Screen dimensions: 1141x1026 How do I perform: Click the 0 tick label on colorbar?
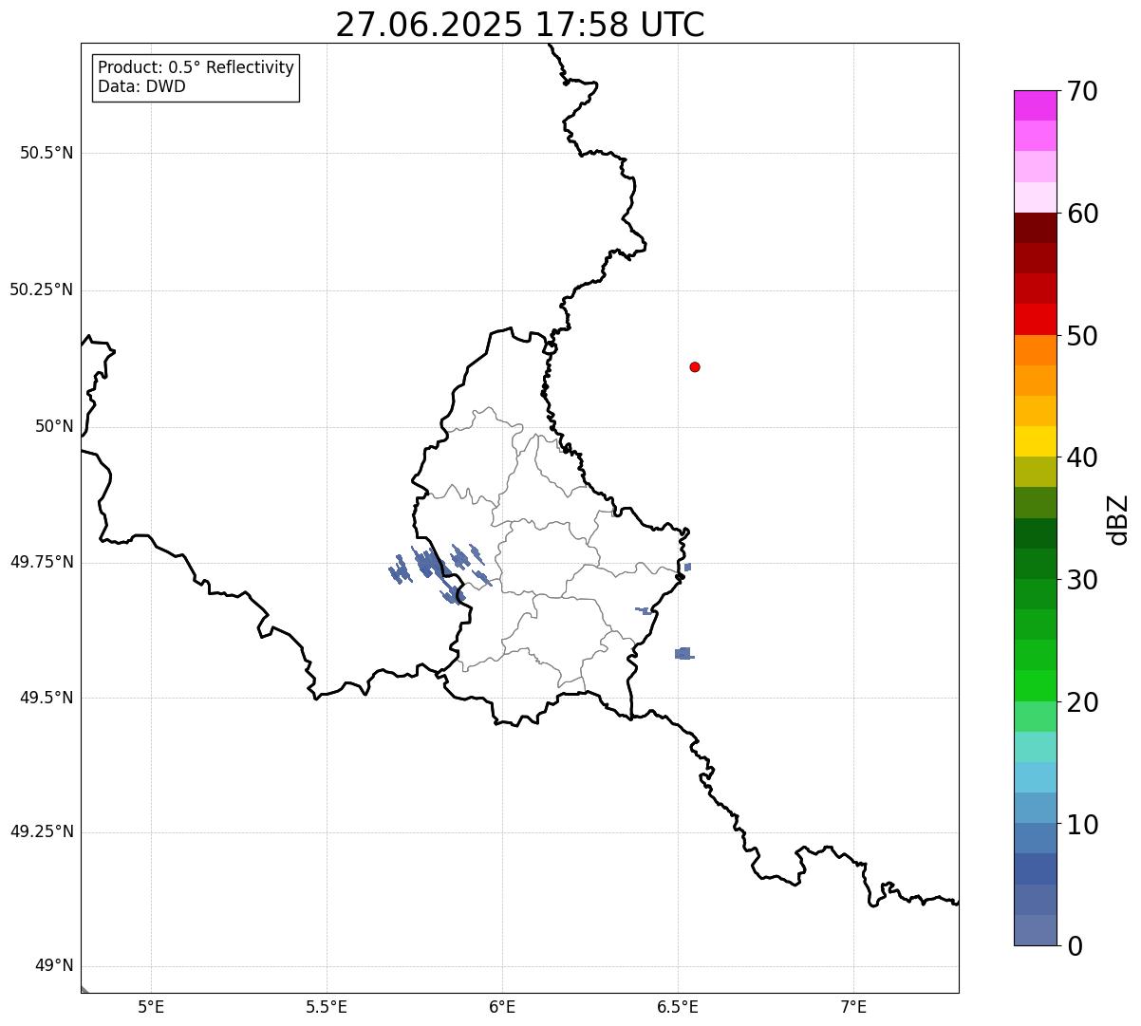[x=1075, y=946]
